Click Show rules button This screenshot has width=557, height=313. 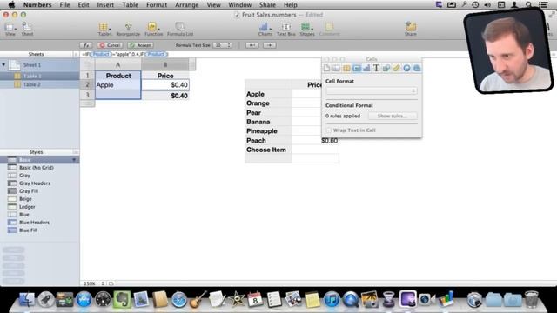[393, 116]
